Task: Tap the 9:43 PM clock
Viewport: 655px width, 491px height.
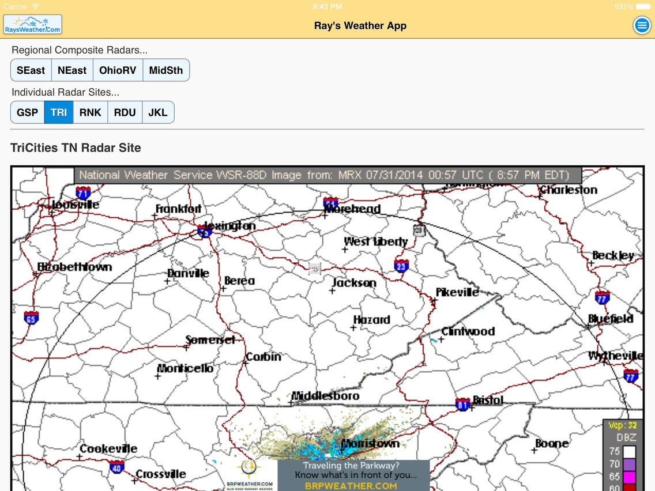Action: pyautogui.click(x=327, y=6)
